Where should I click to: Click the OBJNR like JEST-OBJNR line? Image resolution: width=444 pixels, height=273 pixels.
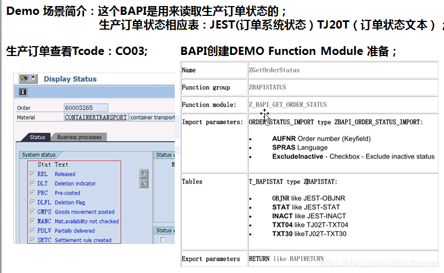309,198
